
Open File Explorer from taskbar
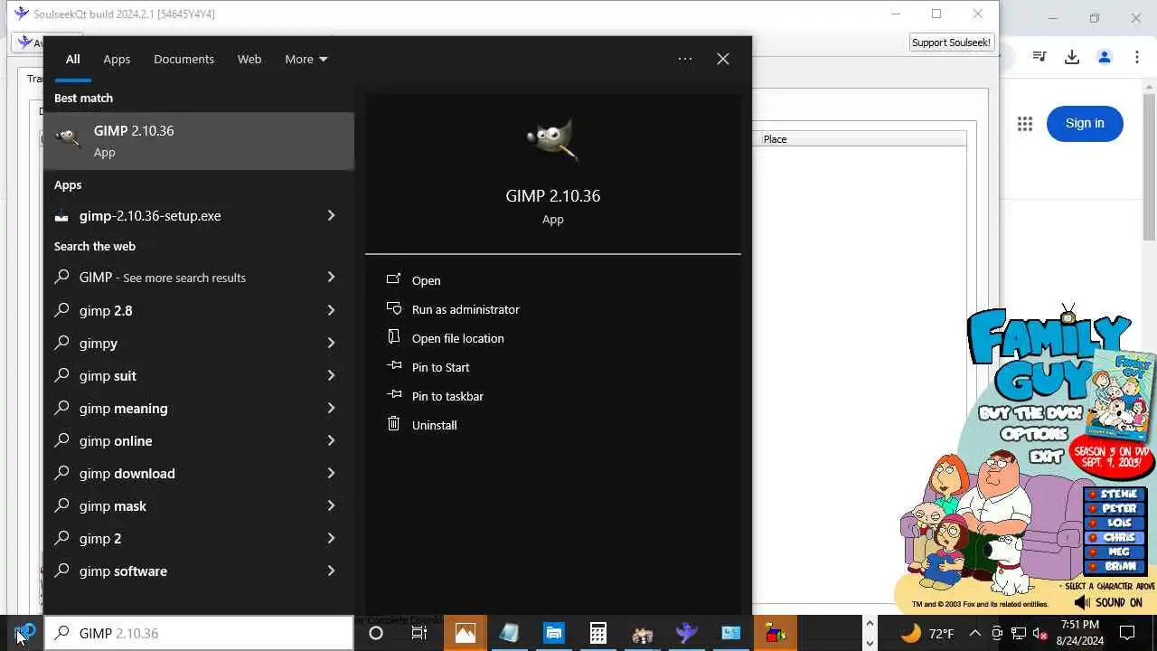(x=553, y=633)
